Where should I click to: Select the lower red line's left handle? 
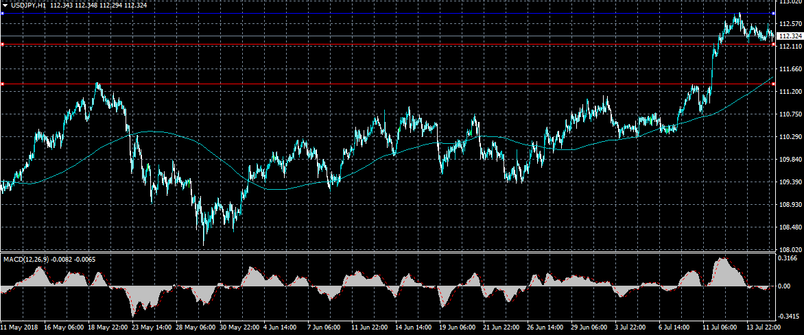(2, 84)
